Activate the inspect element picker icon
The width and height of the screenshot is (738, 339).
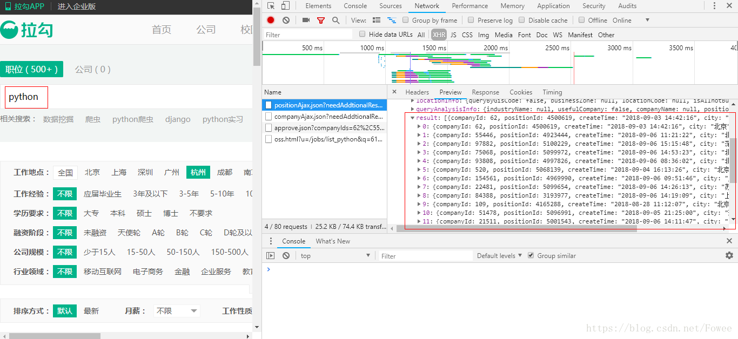[x=271, y=6]
